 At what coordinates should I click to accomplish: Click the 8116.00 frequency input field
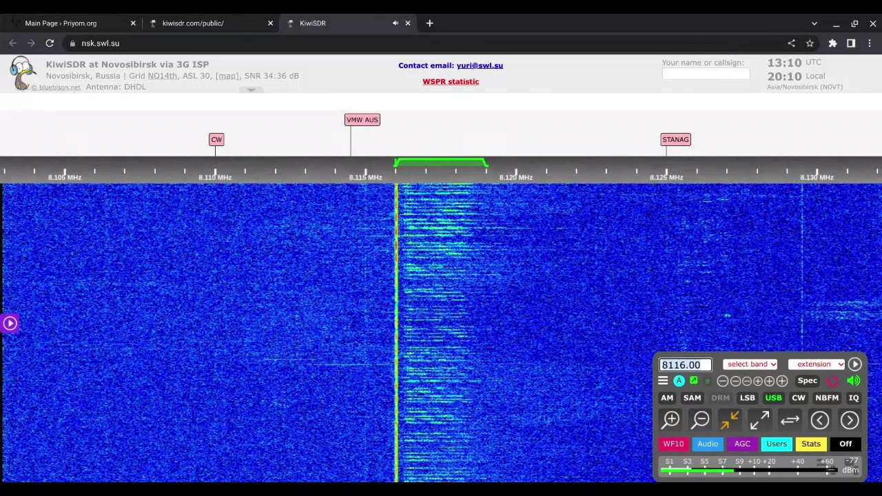click(x=686, y=364)
